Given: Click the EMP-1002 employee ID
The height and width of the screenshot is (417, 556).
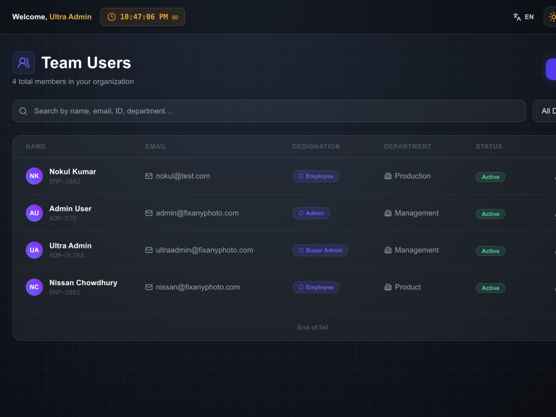Looking at the screenshot, I should (64, 181).
